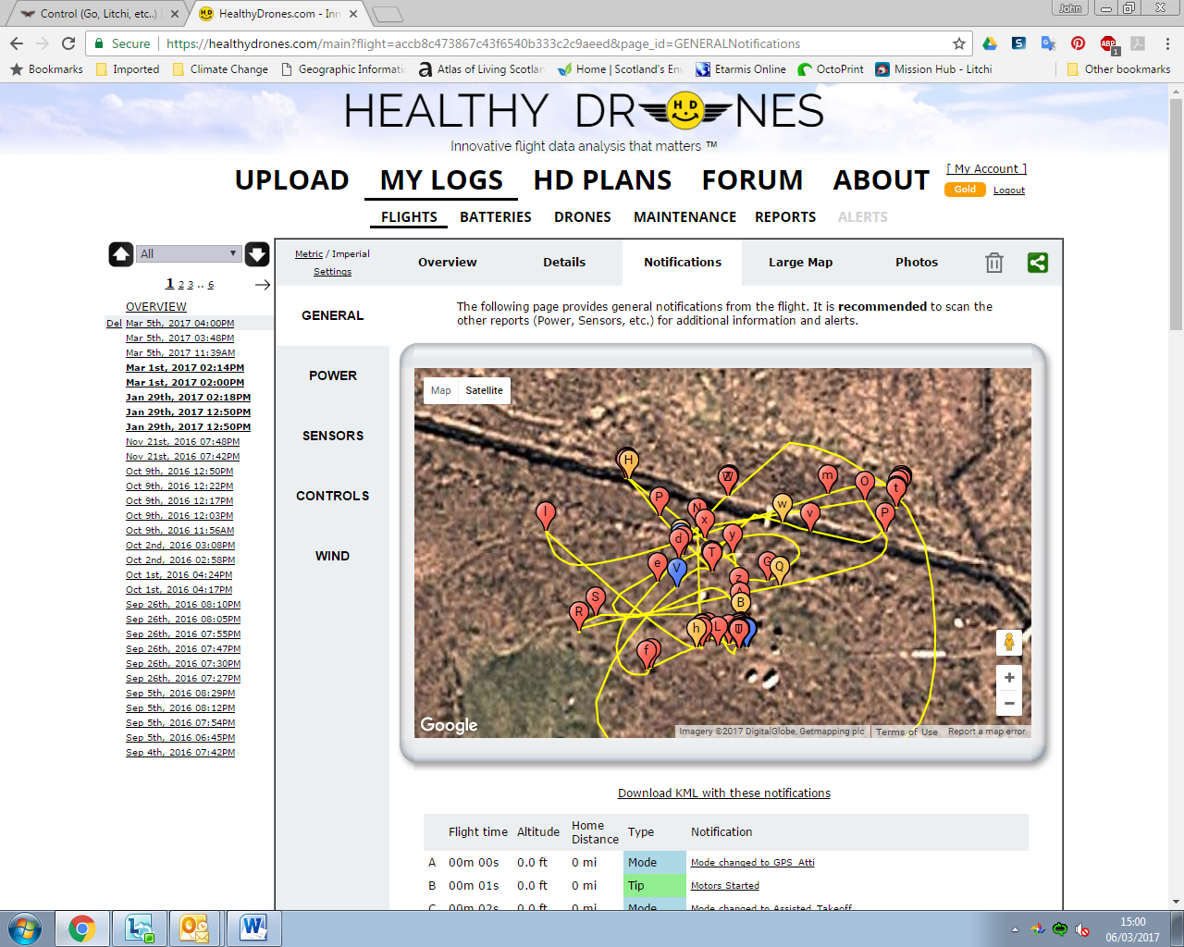Open flight Mar 1st, 2017 02:14PM
This screenshot has width=1184, height=947.
tap(185, 368)
